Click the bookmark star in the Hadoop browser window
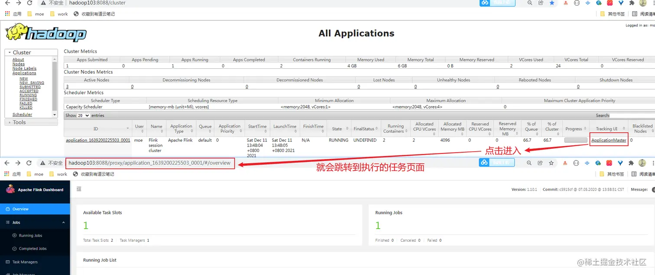Viewport: 655px width, 275px height. [x=551, y=3]
